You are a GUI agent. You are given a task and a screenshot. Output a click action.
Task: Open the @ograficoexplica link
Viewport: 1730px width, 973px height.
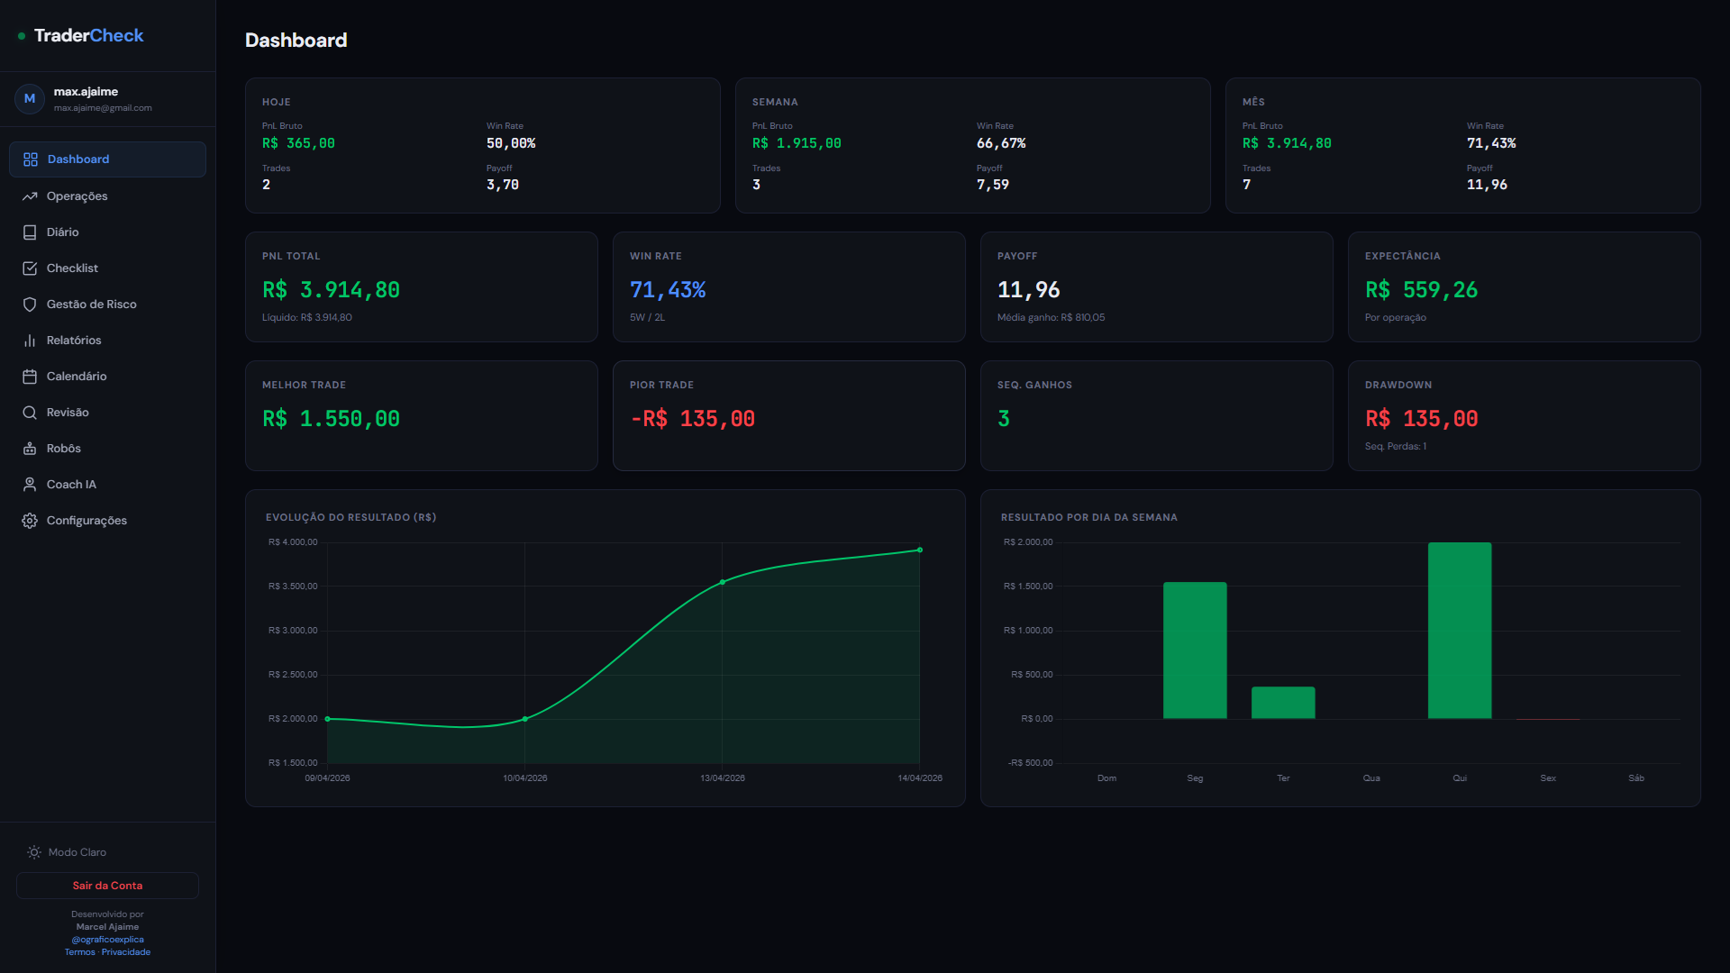click(x=107, y=939)
